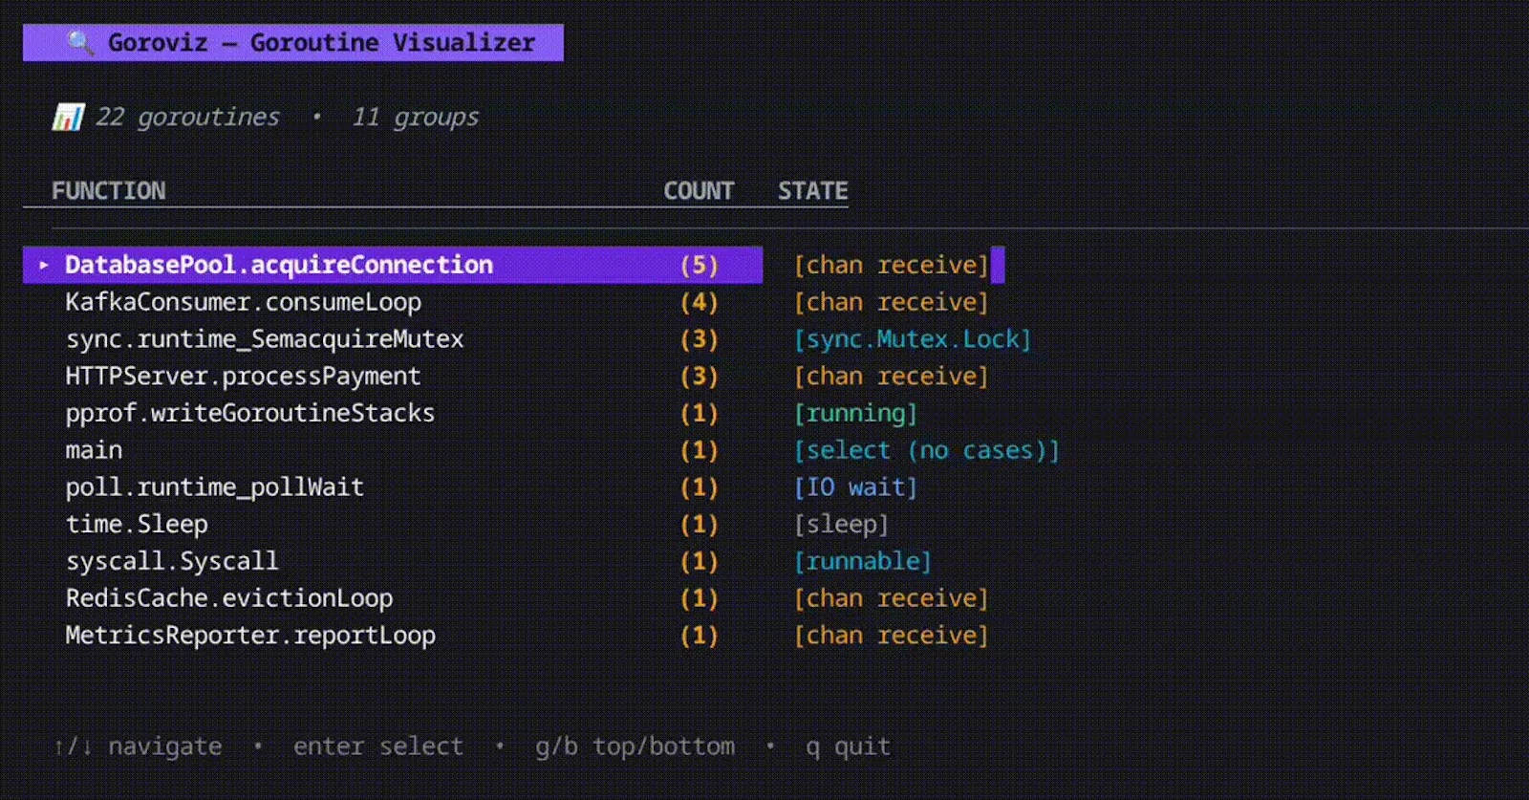This screenshot has width=1529, height=800.
Task: Click [chan receive] on MetricsReporter row
Action: coord(892,636)
